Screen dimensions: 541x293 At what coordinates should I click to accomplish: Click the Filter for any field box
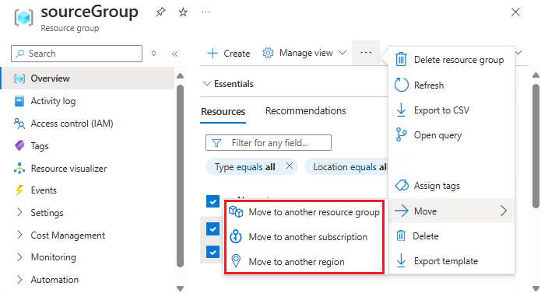pyautogui.click(x=269, y=142)
